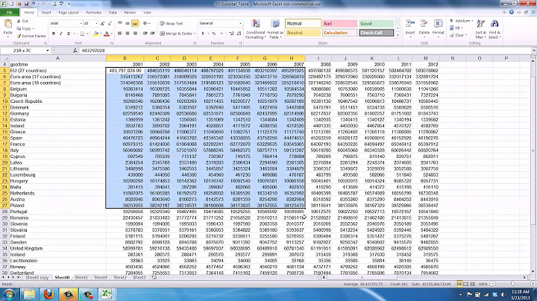Viewport: 537px width, 301px height.
Task: Apply the Calculation cell style
Action: coord(340,33)
